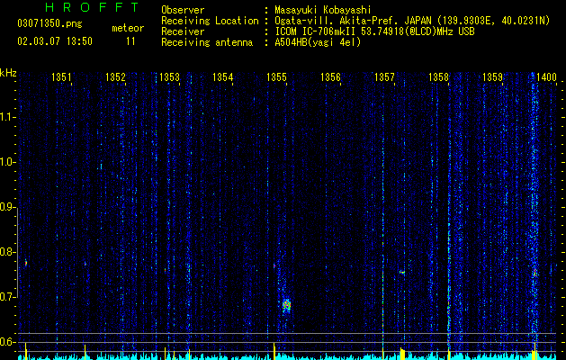The image size is (566, 360).
Task: Click the meteor count 11
Action: coord(130,41)
